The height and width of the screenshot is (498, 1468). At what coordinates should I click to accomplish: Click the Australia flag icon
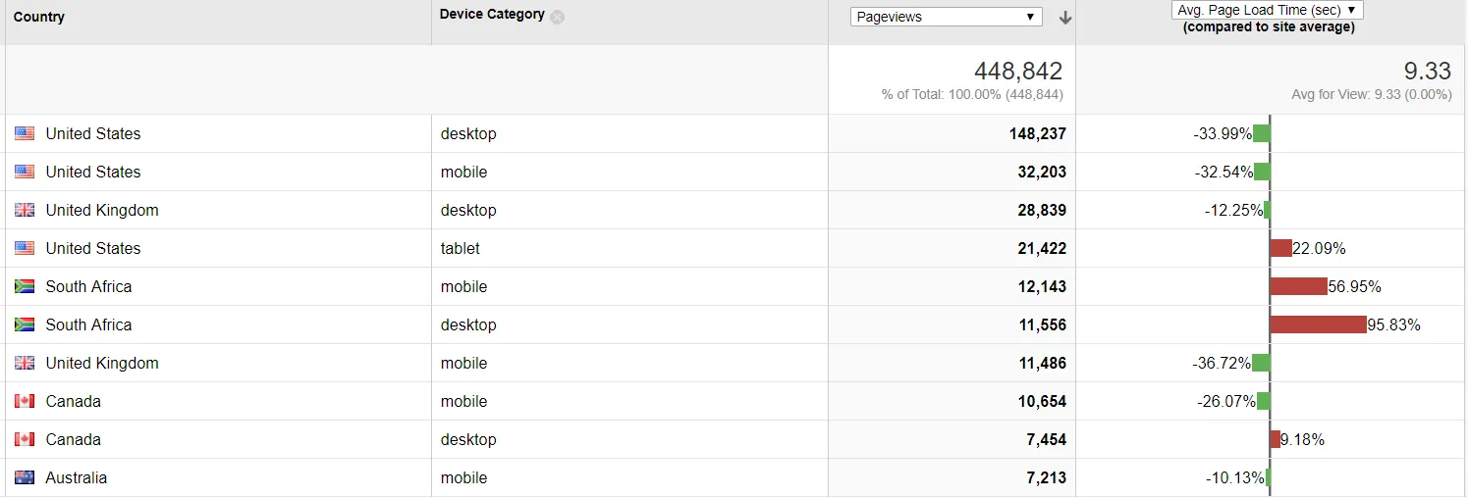(25, 477)
